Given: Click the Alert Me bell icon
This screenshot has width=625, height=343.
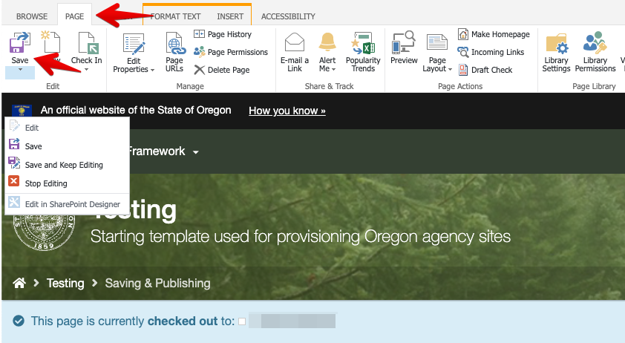Looking at the screenshot, I should 327,42.
